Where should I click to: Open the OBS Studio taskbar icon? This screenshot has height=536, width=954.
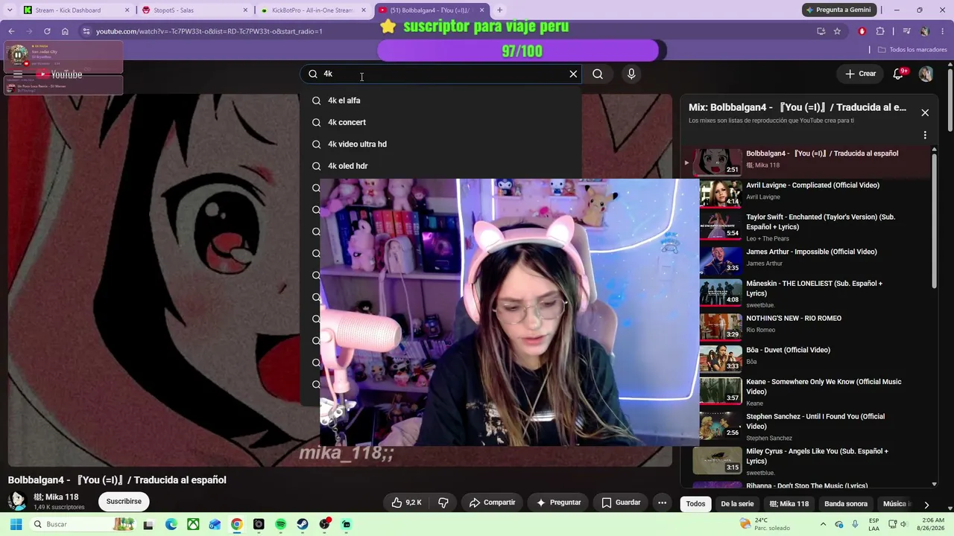[x=324, y=524]
